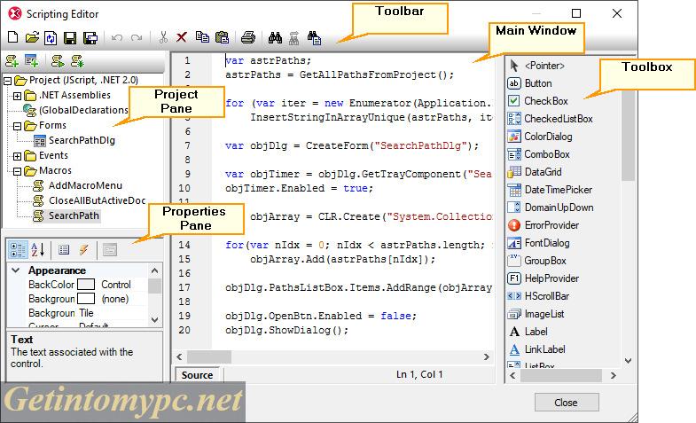Image resolution: width=696 pixels, height=423 pixels.
Task: Click the Print icon
Action: coord(249,38)
